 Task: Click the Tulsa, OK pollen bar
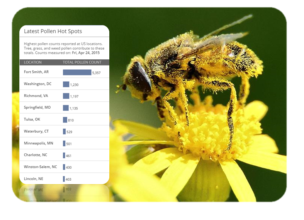point(65,120)
